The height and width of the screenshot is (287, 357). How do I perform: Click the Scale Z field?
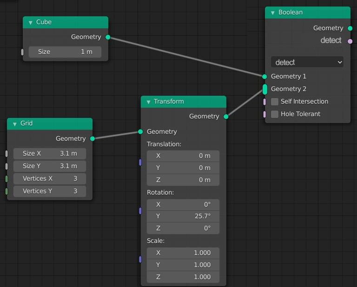[183, 277]
